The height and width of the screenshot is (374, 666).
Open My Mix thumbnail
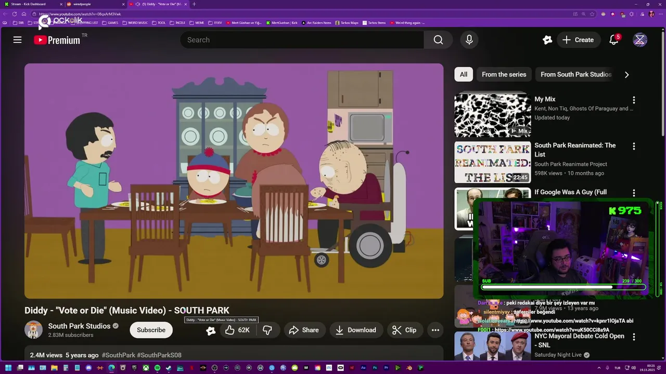coord(492,115)
